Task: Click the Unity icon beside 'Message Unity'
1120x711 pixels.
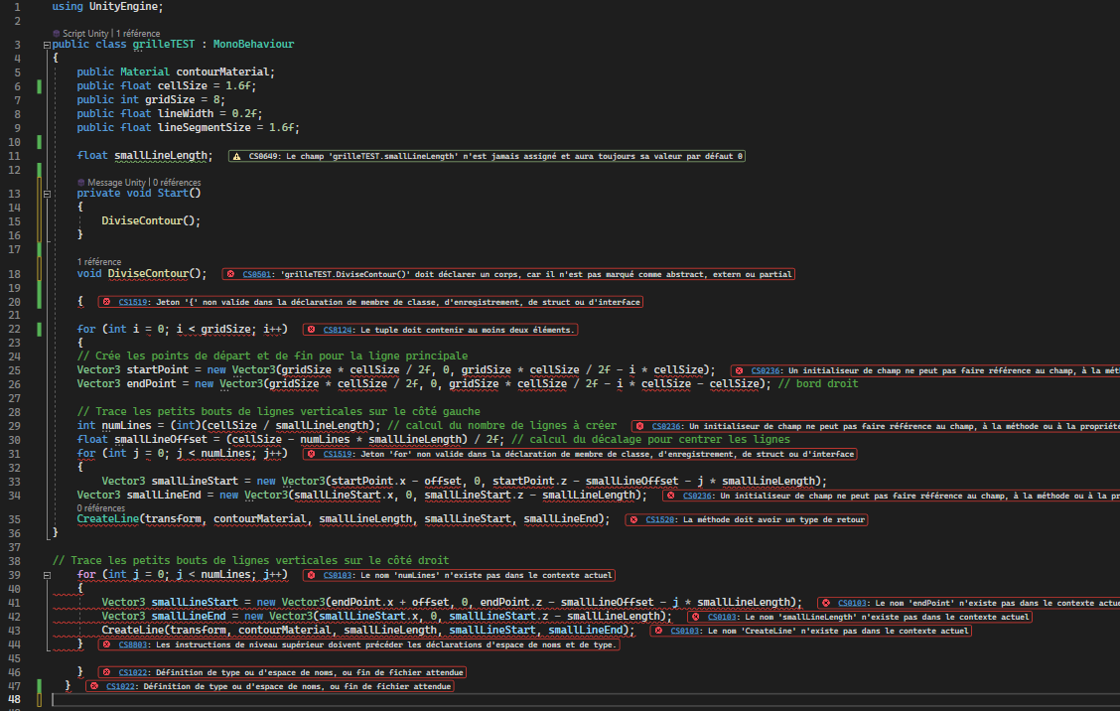Action: click(x=81, y=183)
